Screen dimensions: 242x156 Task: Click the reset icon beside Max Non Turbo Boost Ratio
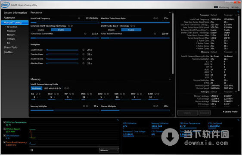click(157, 18)
